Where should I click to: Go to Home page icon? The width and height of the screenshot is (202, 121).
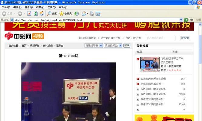click(42, 14)
